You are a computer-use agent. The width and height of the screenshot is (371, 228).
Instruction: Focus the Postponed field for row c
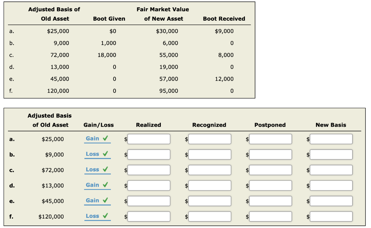(x=270, y=170)
